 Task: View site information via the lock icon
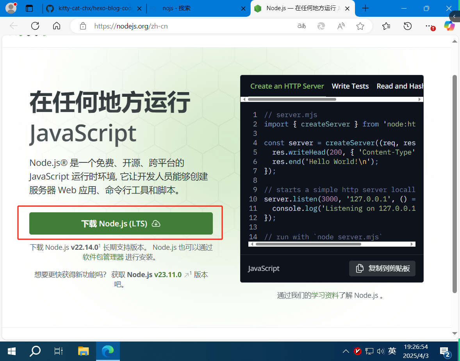(83, 26)
